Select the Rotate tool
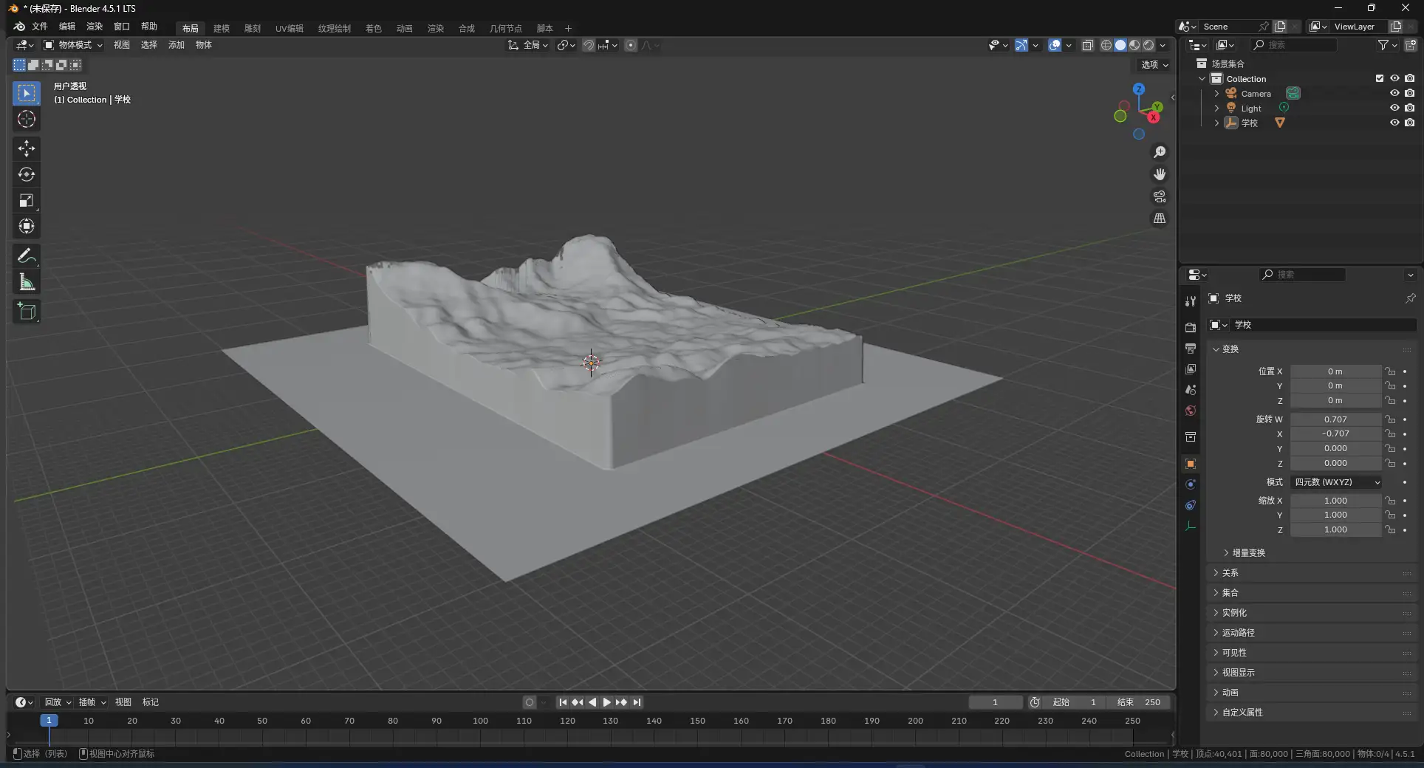This screenshot has height=768, width=1424. tap(26, 174)
